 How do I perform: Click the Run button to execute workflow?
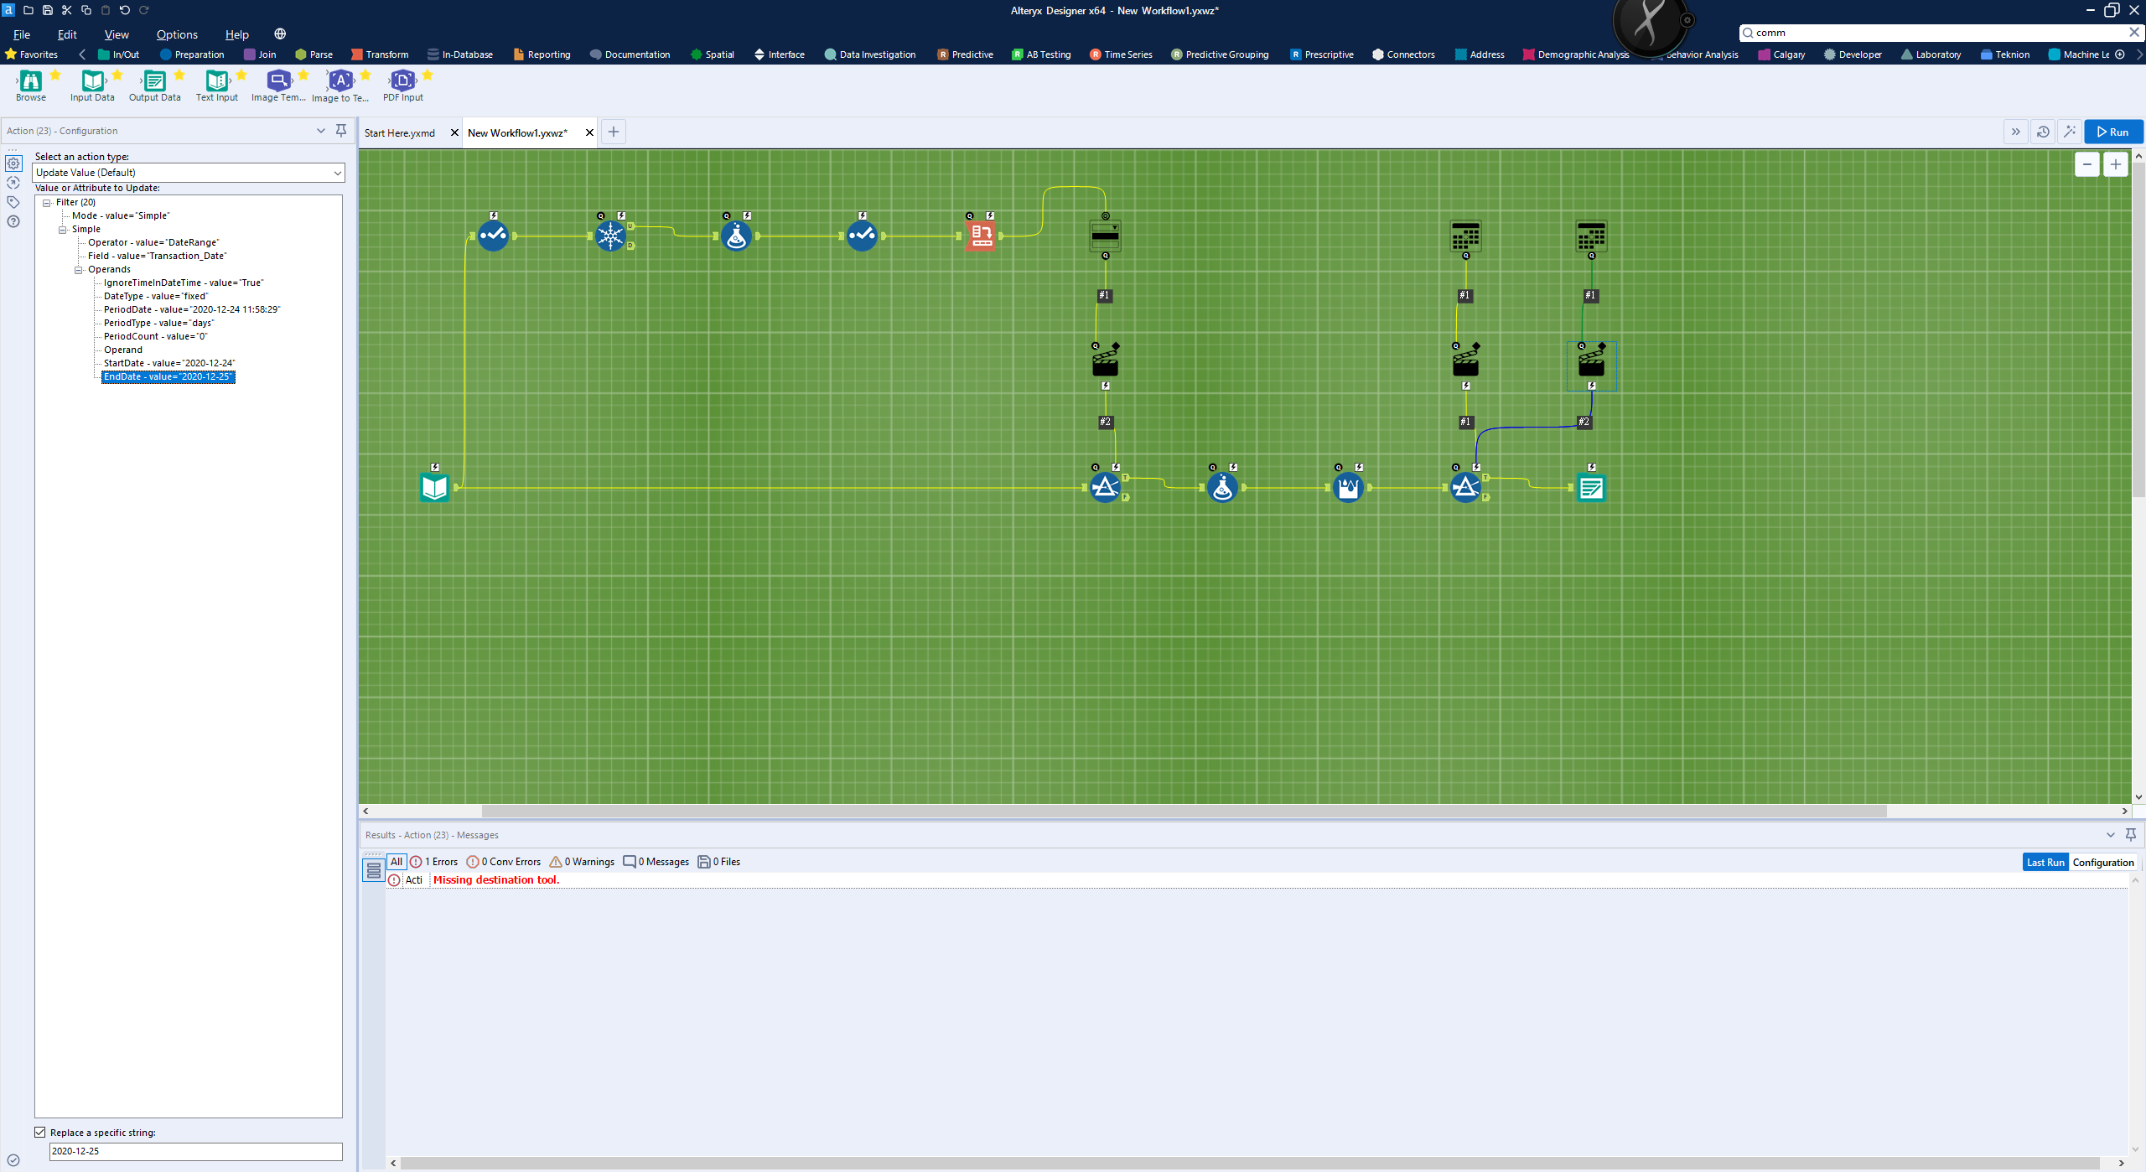pyautogui.click(x=2112, y=132)
